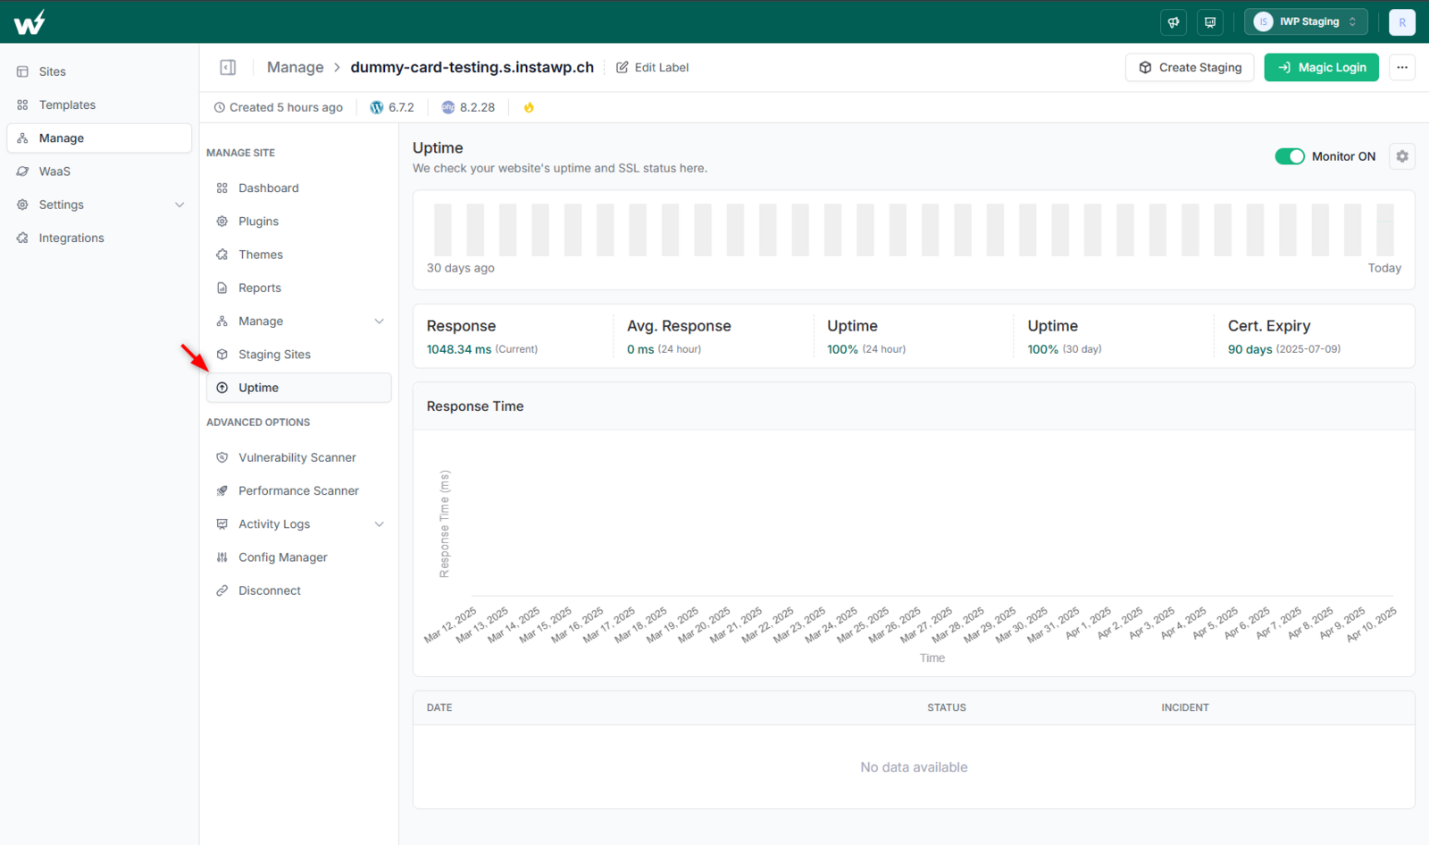Click the Performance Scanner rocket icon
This screenshot has width=1429, height=845.
pos(222,490)
